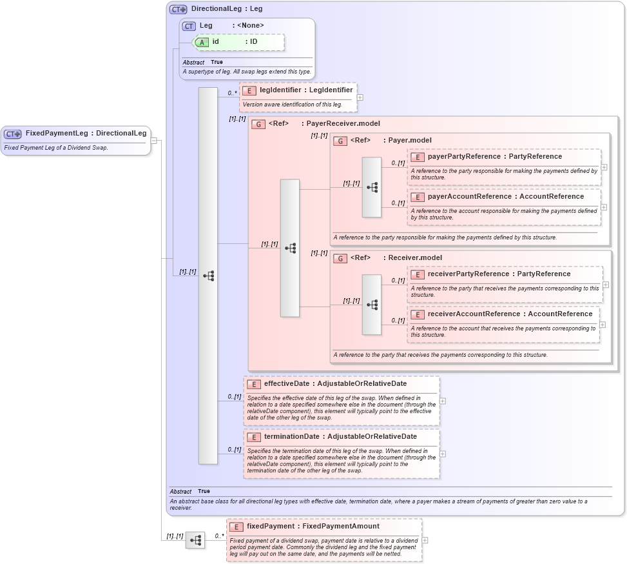Select the G icon of Receiver.model group
Screen dimensions: 627x564
[340, 257]
